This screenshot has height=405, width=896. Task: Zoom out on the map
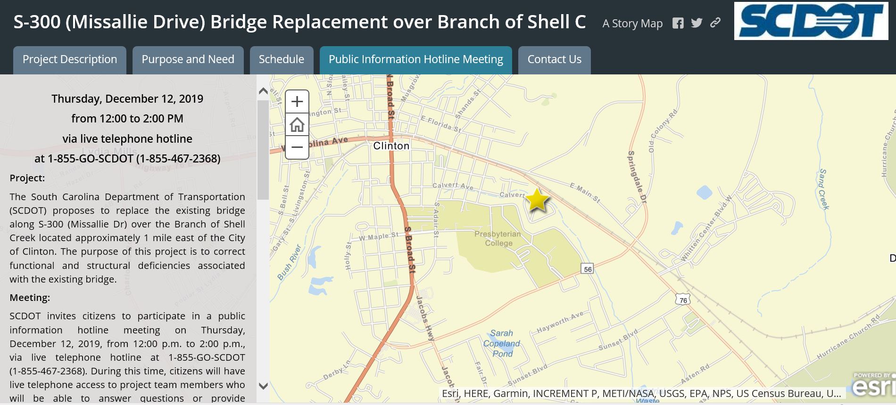click(297, 147)
